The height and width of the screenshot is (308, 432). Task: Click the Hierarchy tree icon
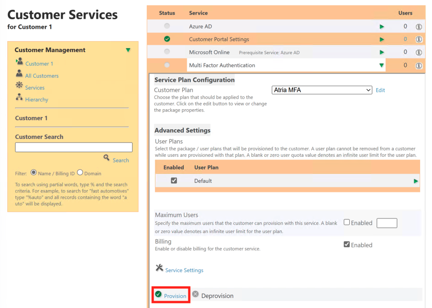tap(19, 97)
